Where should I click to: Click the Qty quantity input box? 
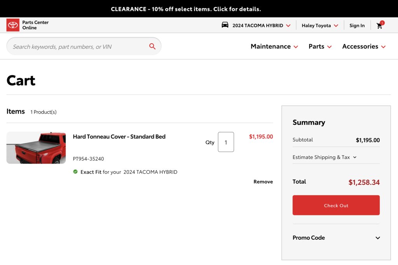[226, 142]
